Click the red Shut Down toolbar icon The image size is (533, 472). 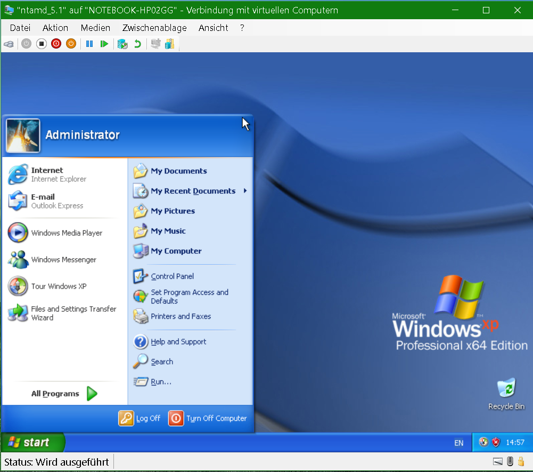click(x=56, y=44)
